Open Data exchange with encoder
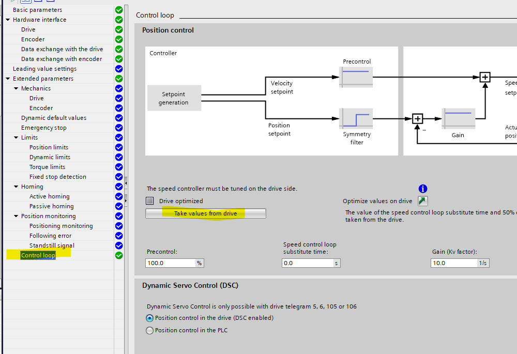Image resolution: width=517 pixels, height=354 pixels. [62, 59]
